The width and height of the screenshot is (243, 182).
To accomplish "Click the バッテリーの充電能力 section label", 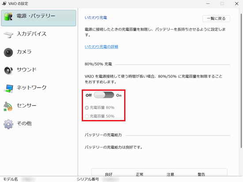I will (103, 135).
